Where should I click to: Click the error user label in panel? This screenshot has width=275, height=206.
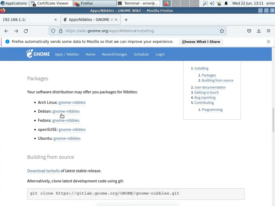(270, 3)
